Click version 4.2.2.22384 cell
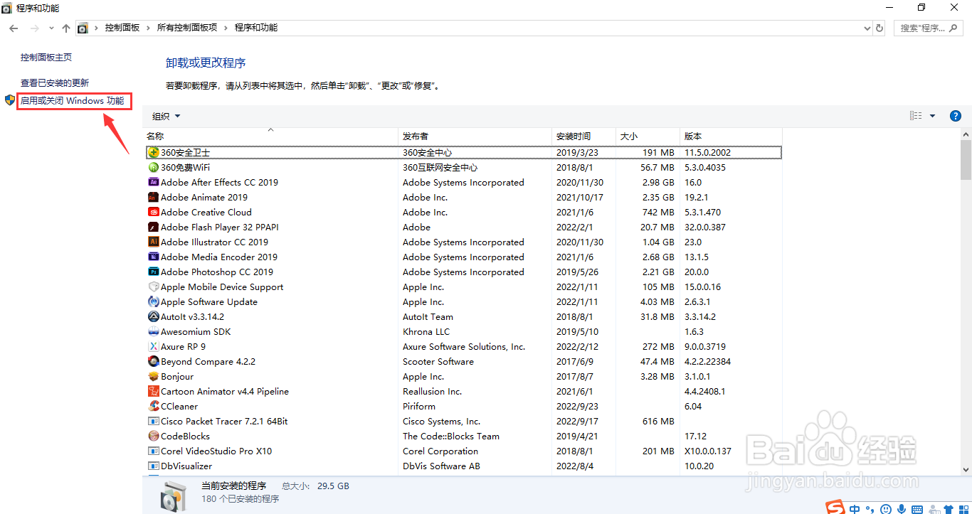The width and height of the screenshot is (972, 514). (x=708, y=361)
